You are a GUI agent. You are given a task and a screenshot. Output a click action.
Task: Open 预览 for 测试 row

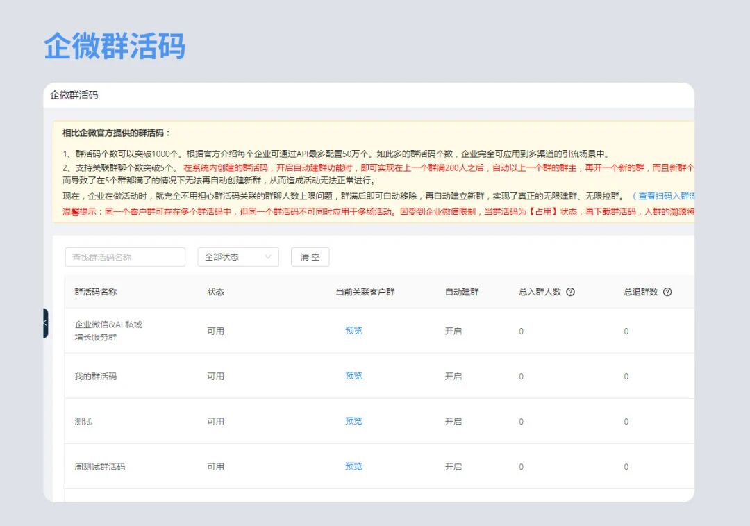353,421
